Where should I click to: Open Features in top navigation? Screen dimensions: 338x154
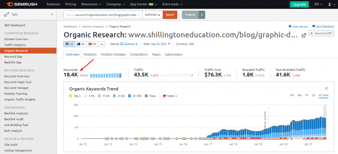click(53, 4)
